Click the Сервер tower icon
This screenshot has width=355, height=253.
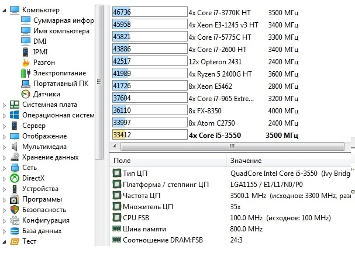tap(15, 126)
